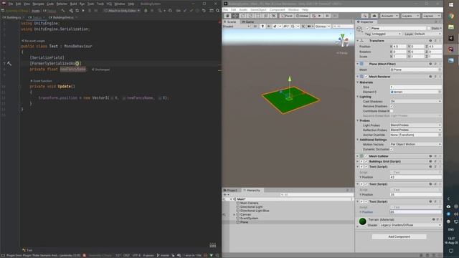Click the Rider debug bug icon
This screenshot has height=258, width=459.
coord(146,11)
